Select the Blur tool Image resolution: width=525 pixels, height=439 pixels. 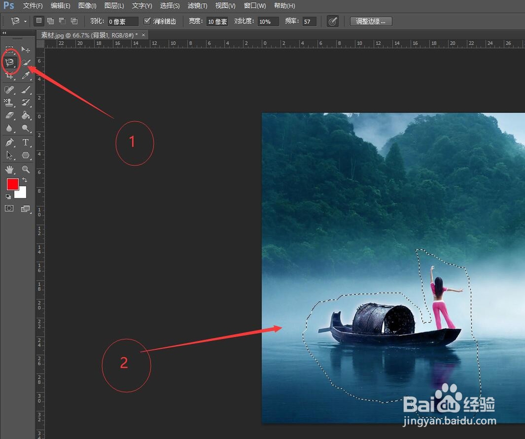click(x=9, y=129)
